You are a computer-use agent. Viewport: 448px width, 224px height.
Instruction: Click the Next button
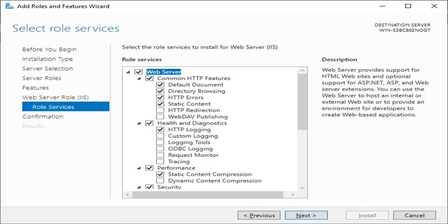point(306,215)
